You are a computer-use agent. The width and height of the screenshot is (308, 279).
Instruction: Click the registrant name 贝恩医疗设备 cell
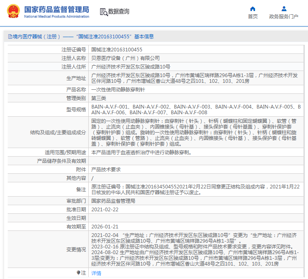coord(125,58)
